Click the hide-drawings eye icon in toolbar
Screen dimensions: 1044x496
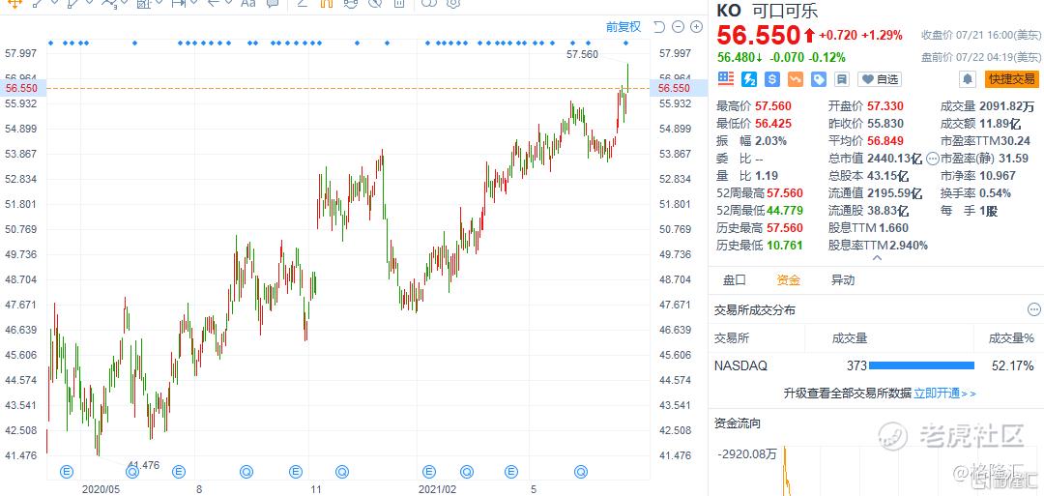pyautogui.click(x=375, y=3)
